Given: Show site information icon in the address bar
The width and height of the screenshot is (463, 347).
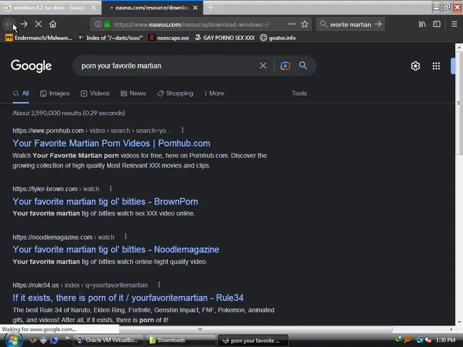Looking at the screenshot, I should 98,24.
